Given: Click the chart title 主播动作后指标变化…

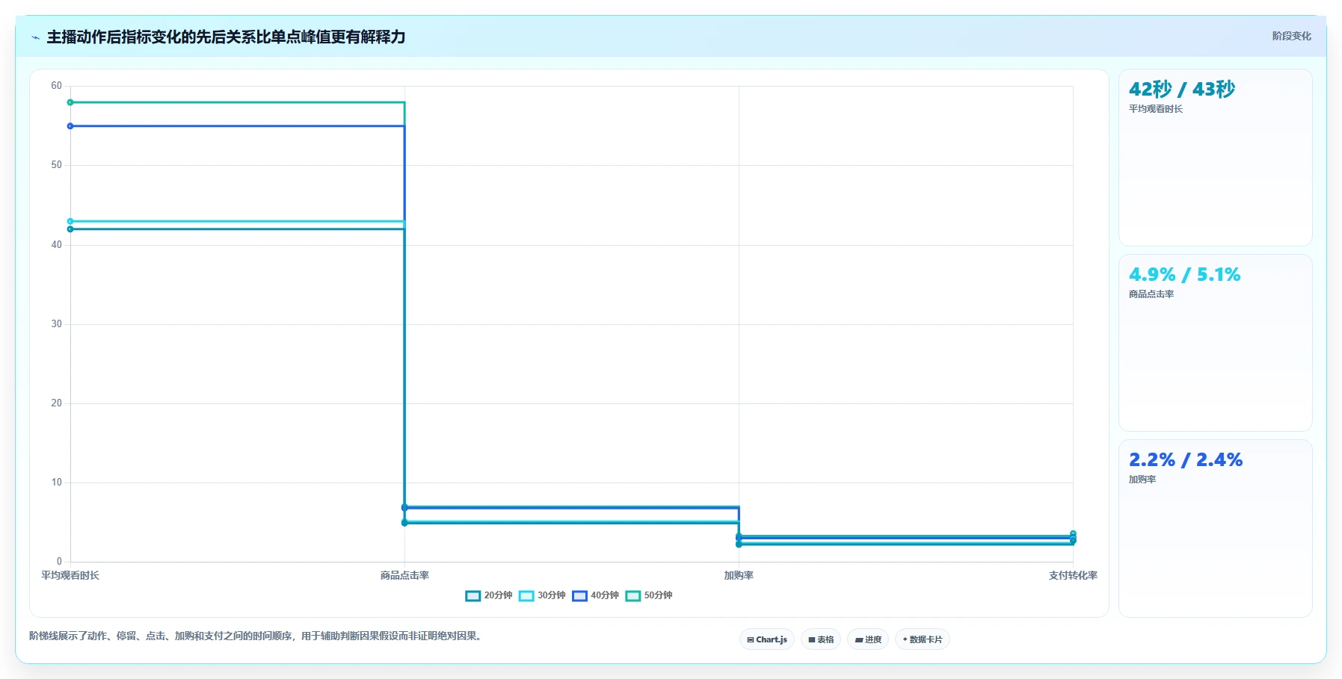Looking at the screenshot, I should tap(226, 37).
